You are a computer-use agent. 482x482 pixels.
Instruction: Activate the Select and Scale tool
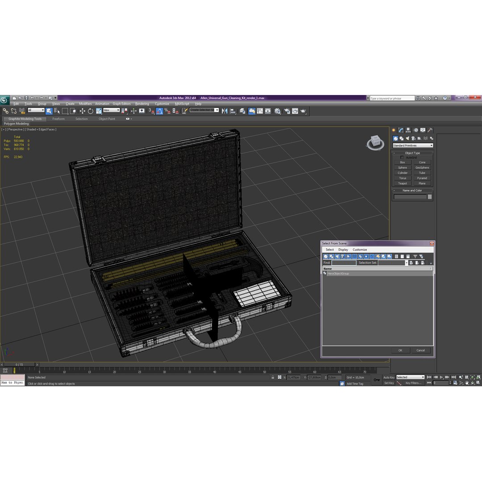pyautogui.click(x=99, y=111)
